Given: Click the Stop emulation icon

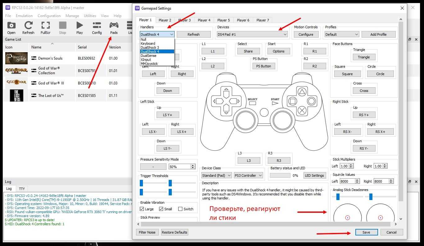Looking at the screenshot, I should click(62, 26).
